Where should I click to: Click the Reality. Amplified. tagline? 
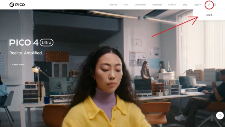tap(26, 53)
